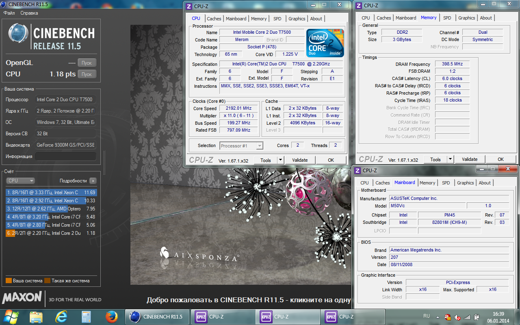Open the red shield security tray icon
The height and width of the screenshot is (325, 520).
[448, 317]
